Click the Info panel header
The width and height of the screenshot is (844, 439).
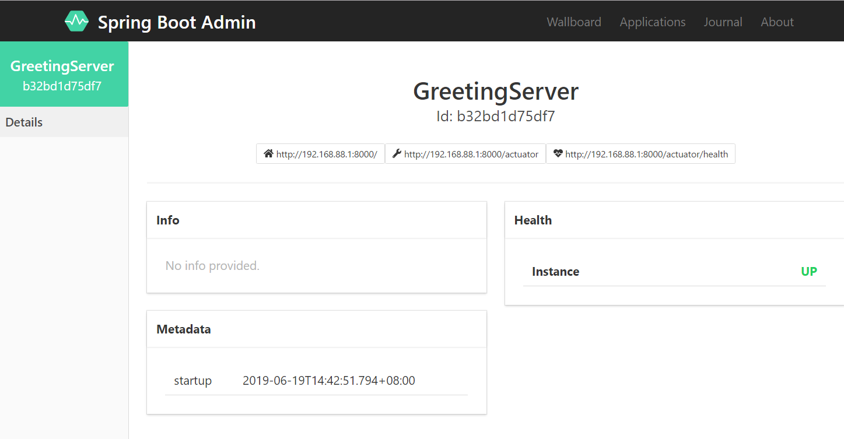316,220
